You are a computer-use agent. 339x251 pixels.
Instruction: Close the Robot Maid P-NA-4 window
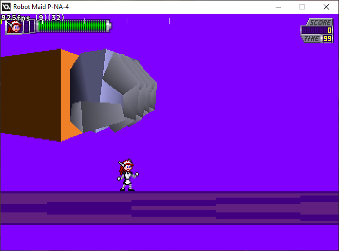click(326, 7)
